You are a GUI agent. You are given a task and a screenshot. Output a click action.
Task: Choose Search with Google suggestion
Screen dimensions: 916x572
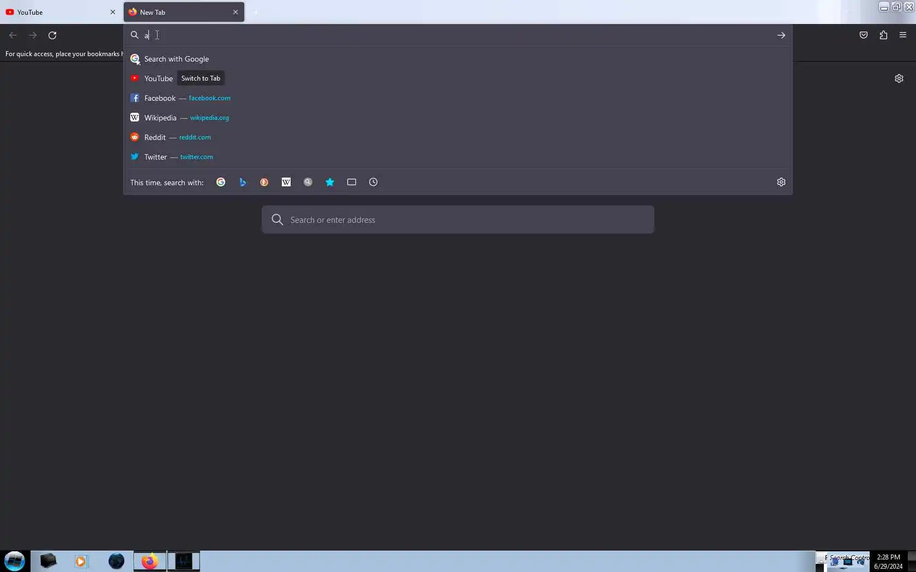click(x=457, y=59)
